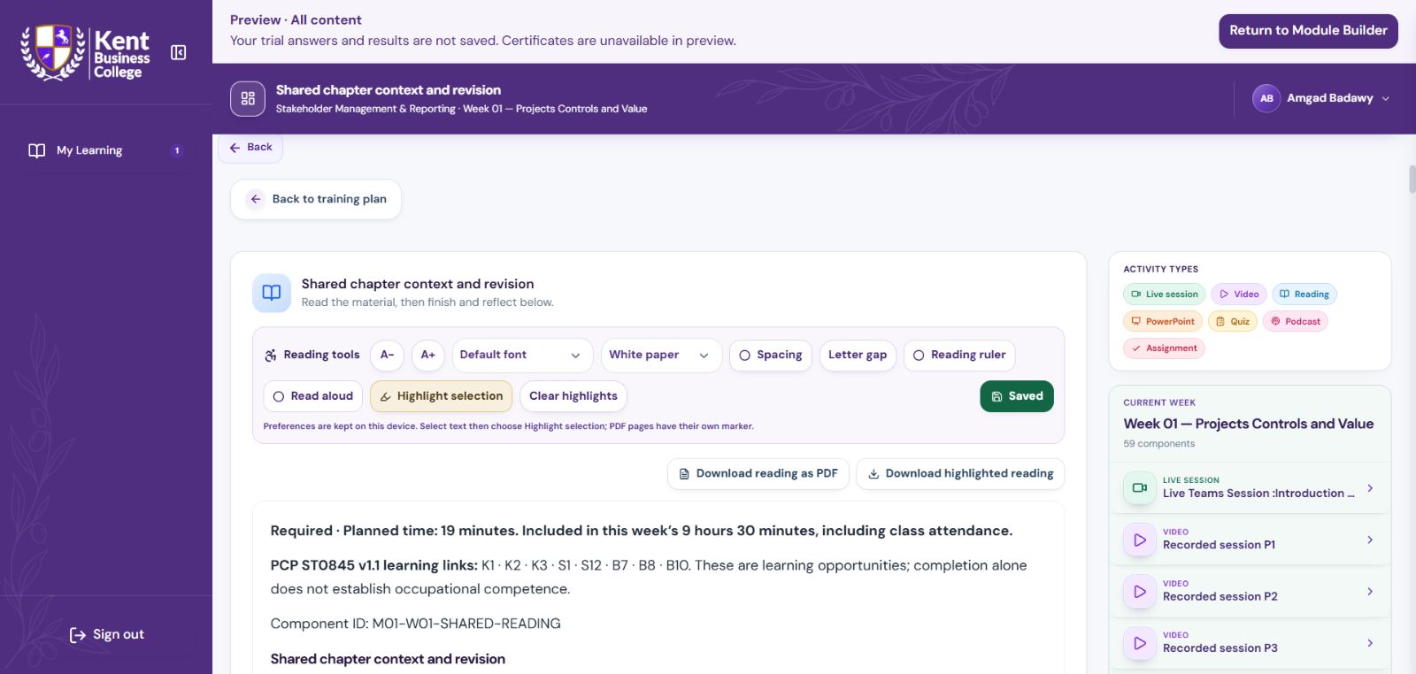This screenshot has width=1416, height=674.
Task: Expand the Live Teams Session chevron
Action: [x=1370, y=488]
